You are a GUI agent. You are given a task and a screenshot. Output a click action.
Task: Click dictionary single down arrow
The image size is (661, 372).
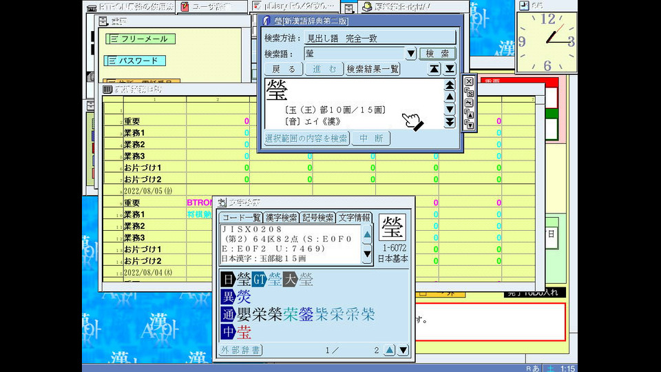(x=450, y=110)
